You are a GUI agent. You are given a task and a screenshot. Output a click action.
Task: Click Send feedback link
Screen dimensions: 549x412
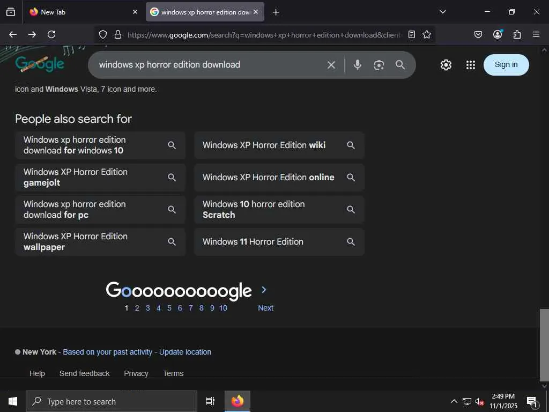coord(84,373)
